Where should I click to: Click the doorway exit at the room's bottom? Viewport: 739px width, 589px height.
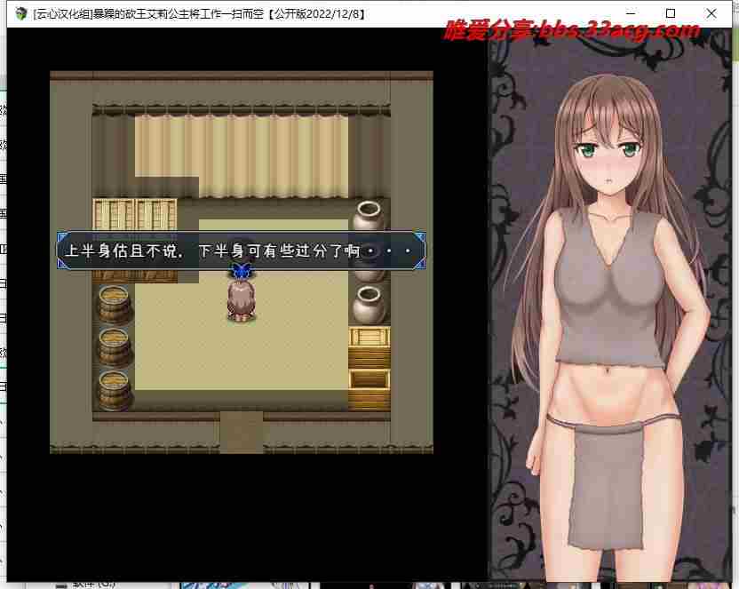tap(241, 432)
